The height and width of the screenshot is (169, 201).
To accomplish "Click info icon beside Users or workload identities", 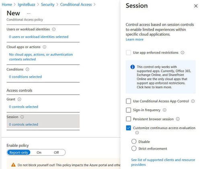I will [54, 29].
